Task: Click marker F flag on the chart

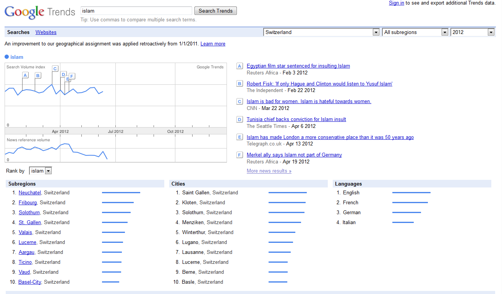Action: click(x=72, y=76)
